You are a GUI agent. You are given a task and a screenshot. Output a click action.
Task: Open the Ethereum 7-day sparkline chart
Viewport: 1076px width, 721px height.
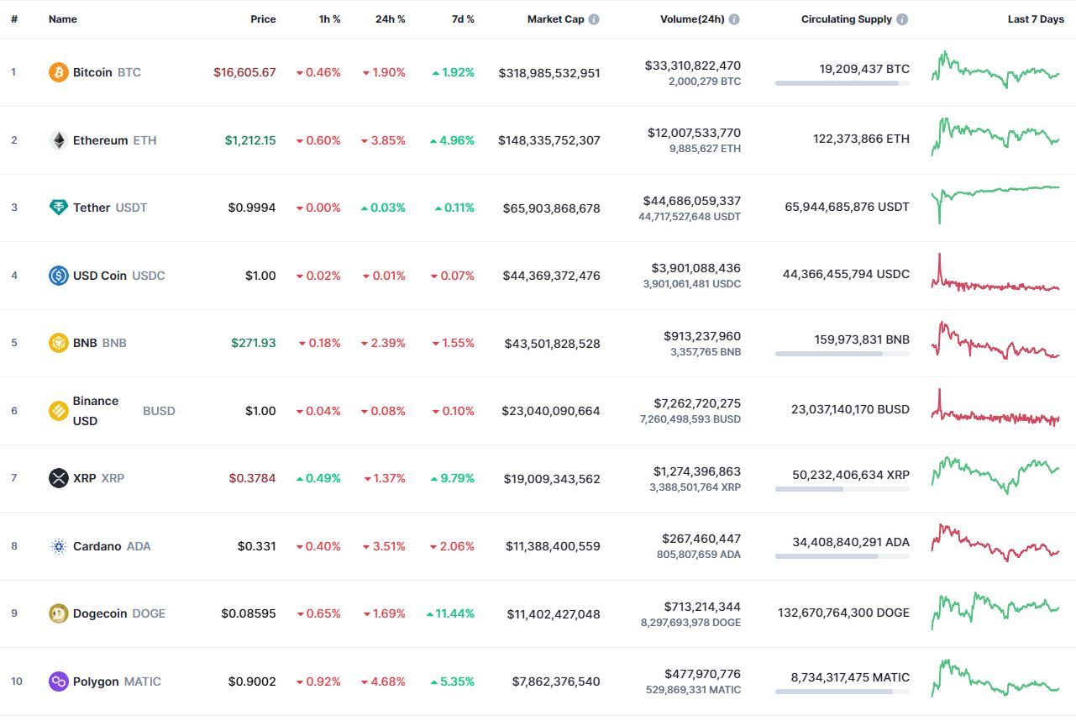point(995,138)
